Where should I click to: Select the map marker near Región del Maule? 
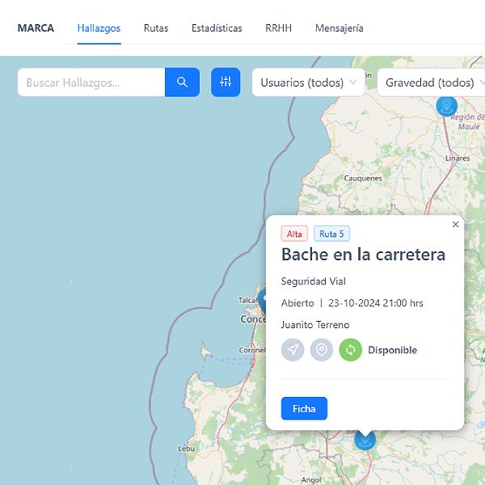(446, 105)
